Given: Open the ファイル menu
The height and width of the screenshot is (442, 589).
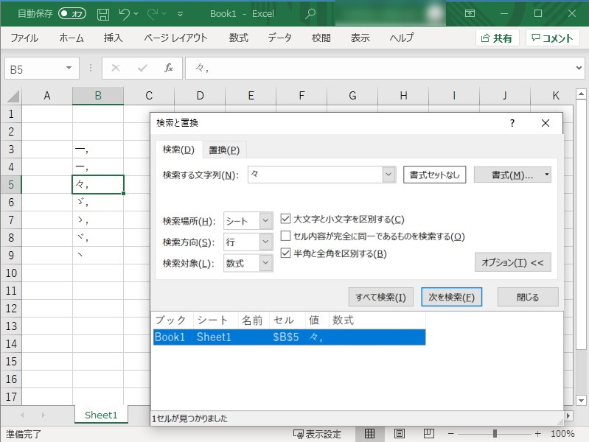Looking at the screenshot, I should [24, 38].
